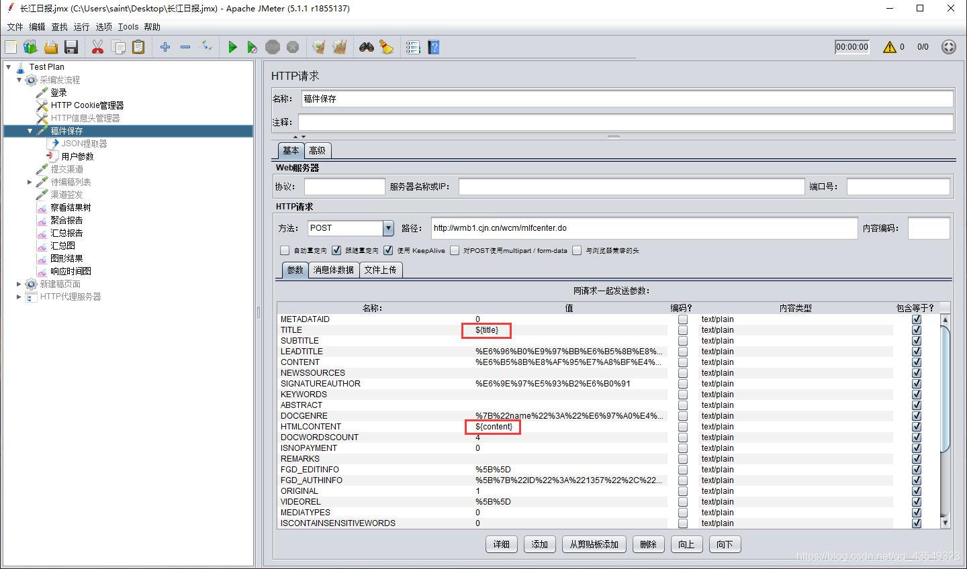Save the test plan via the disk icon
967x569 pixels.
[x=71, y=47]
